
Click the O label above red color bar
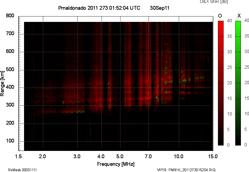(x=220, y=16)
